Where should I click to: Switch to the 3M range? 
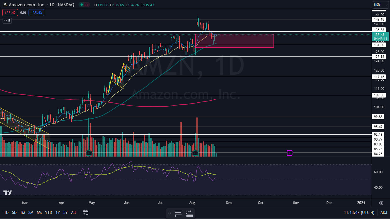[x=31, y=212]
